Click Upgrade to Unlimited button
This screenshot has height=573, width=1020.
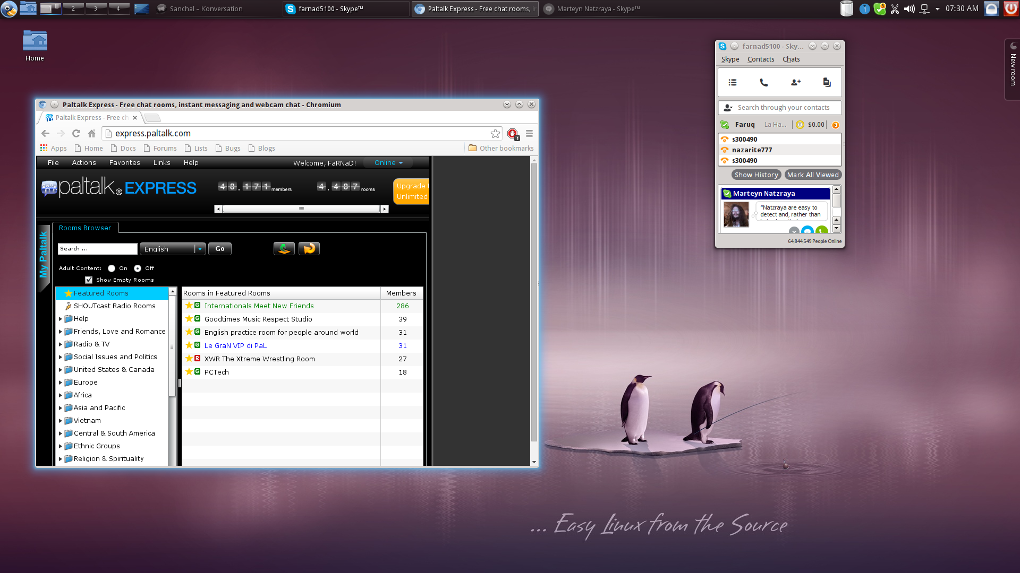412,192
